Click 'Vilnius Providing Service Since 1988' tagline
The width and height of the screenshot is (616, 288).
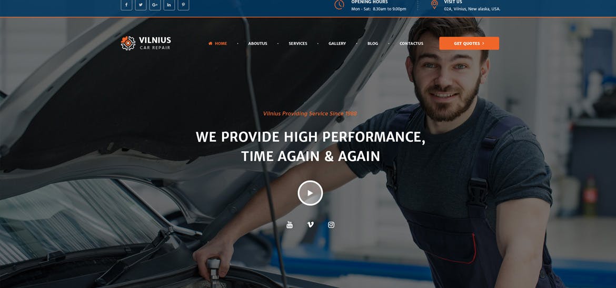[x=310, y=114]
